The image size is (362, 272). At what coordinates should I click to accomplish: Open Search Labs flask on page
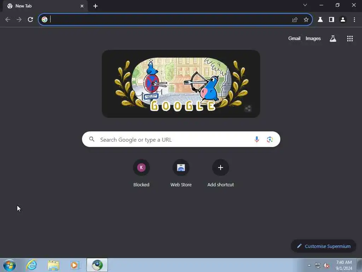[333, 39]
